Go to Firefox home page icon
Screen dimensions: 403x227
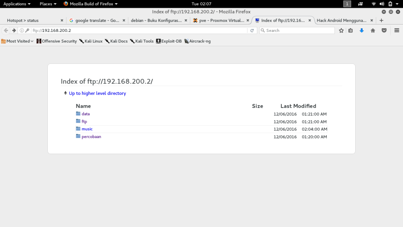pyautogui.click(x=373, y=31)
